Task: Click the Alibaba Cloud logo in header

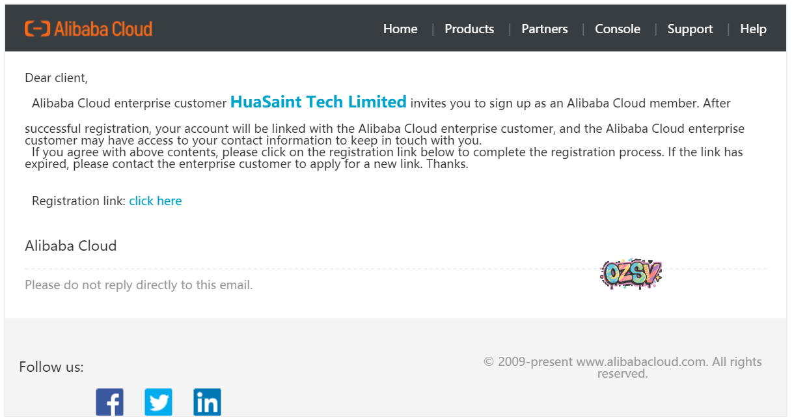Action: click(x=89, y=29)
